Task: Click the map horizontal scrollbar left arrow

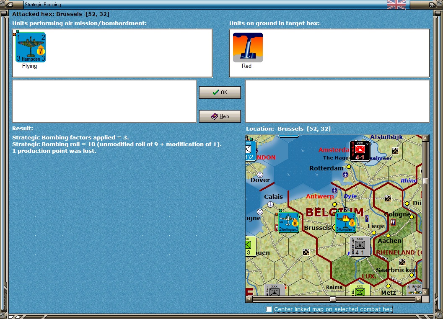Action: [x=249, y=299]
